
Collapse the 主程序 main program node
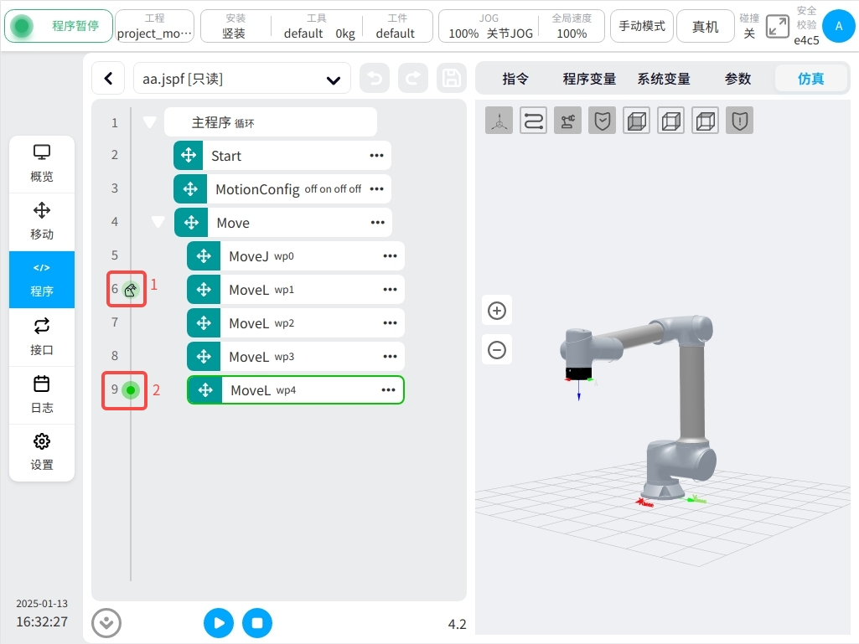150,122
